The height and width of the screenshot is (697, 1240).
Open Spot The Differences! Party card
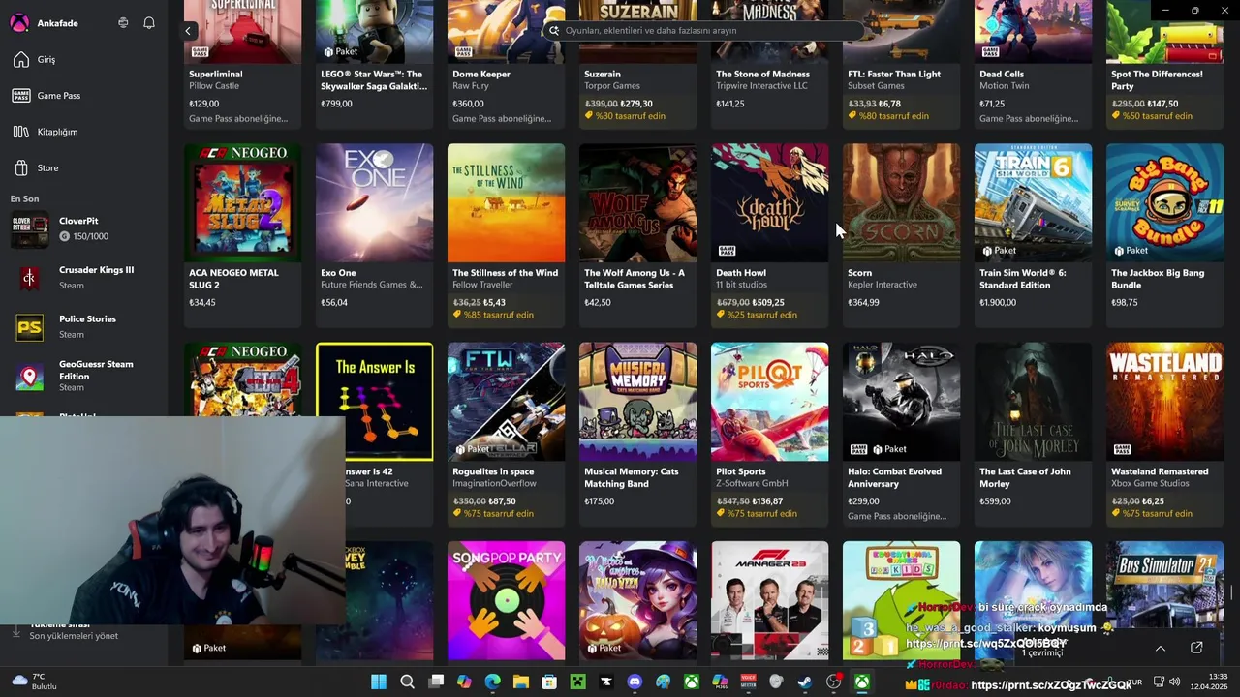click(x=1165, y=65)
